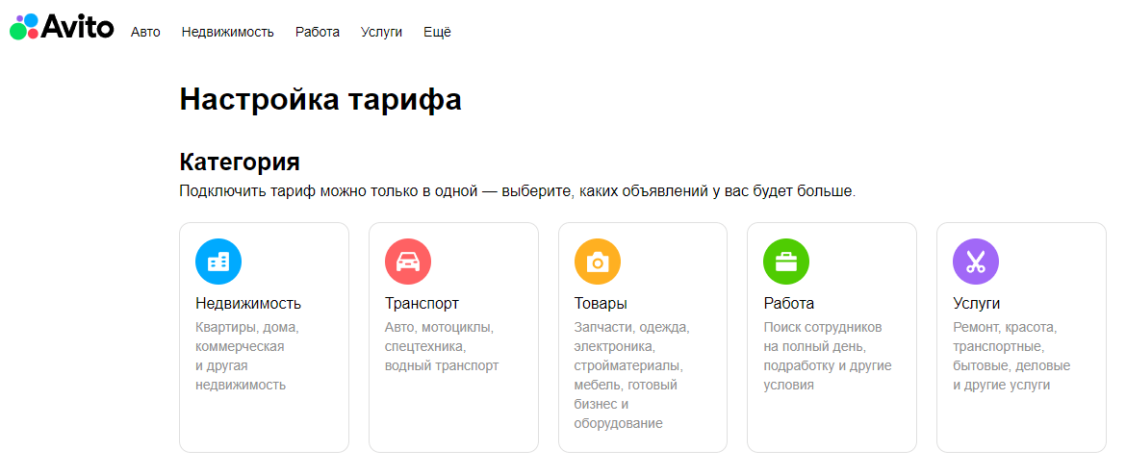Click the green briefcase icon for Работа
Image resolution: width=1126 pixels, height=475 pixels.
click(x=786, y=262)
